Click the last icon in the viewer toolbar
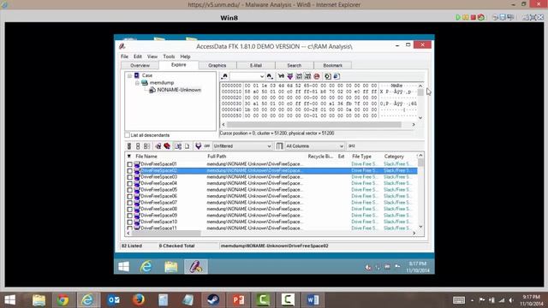Screen dimensions: 548x308 coord(337,76)
